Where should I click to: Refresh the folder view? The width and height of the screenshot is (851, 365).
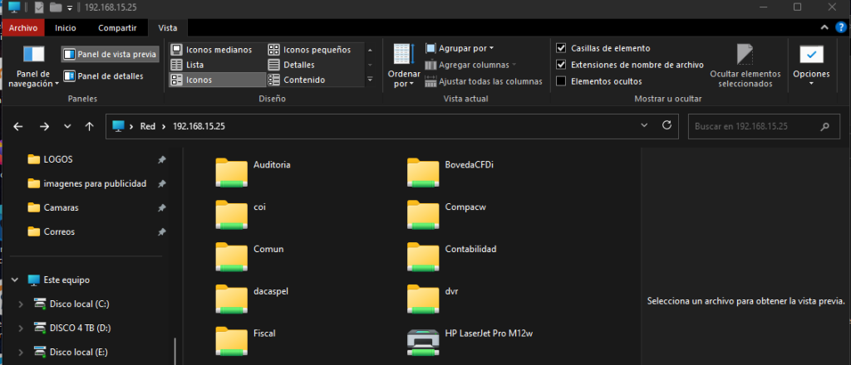[667, 125]
